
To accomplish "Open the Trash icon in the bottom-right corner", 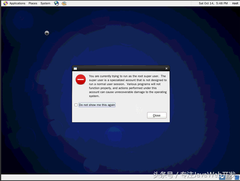I will click(x=236, y=177).
